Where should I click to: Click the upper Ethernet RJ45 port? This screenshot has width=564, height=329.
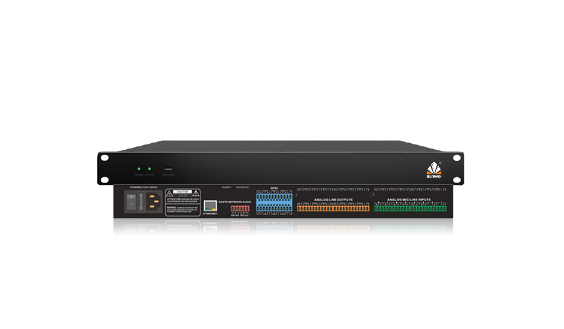pyautogui.click(x=210, y=206)
